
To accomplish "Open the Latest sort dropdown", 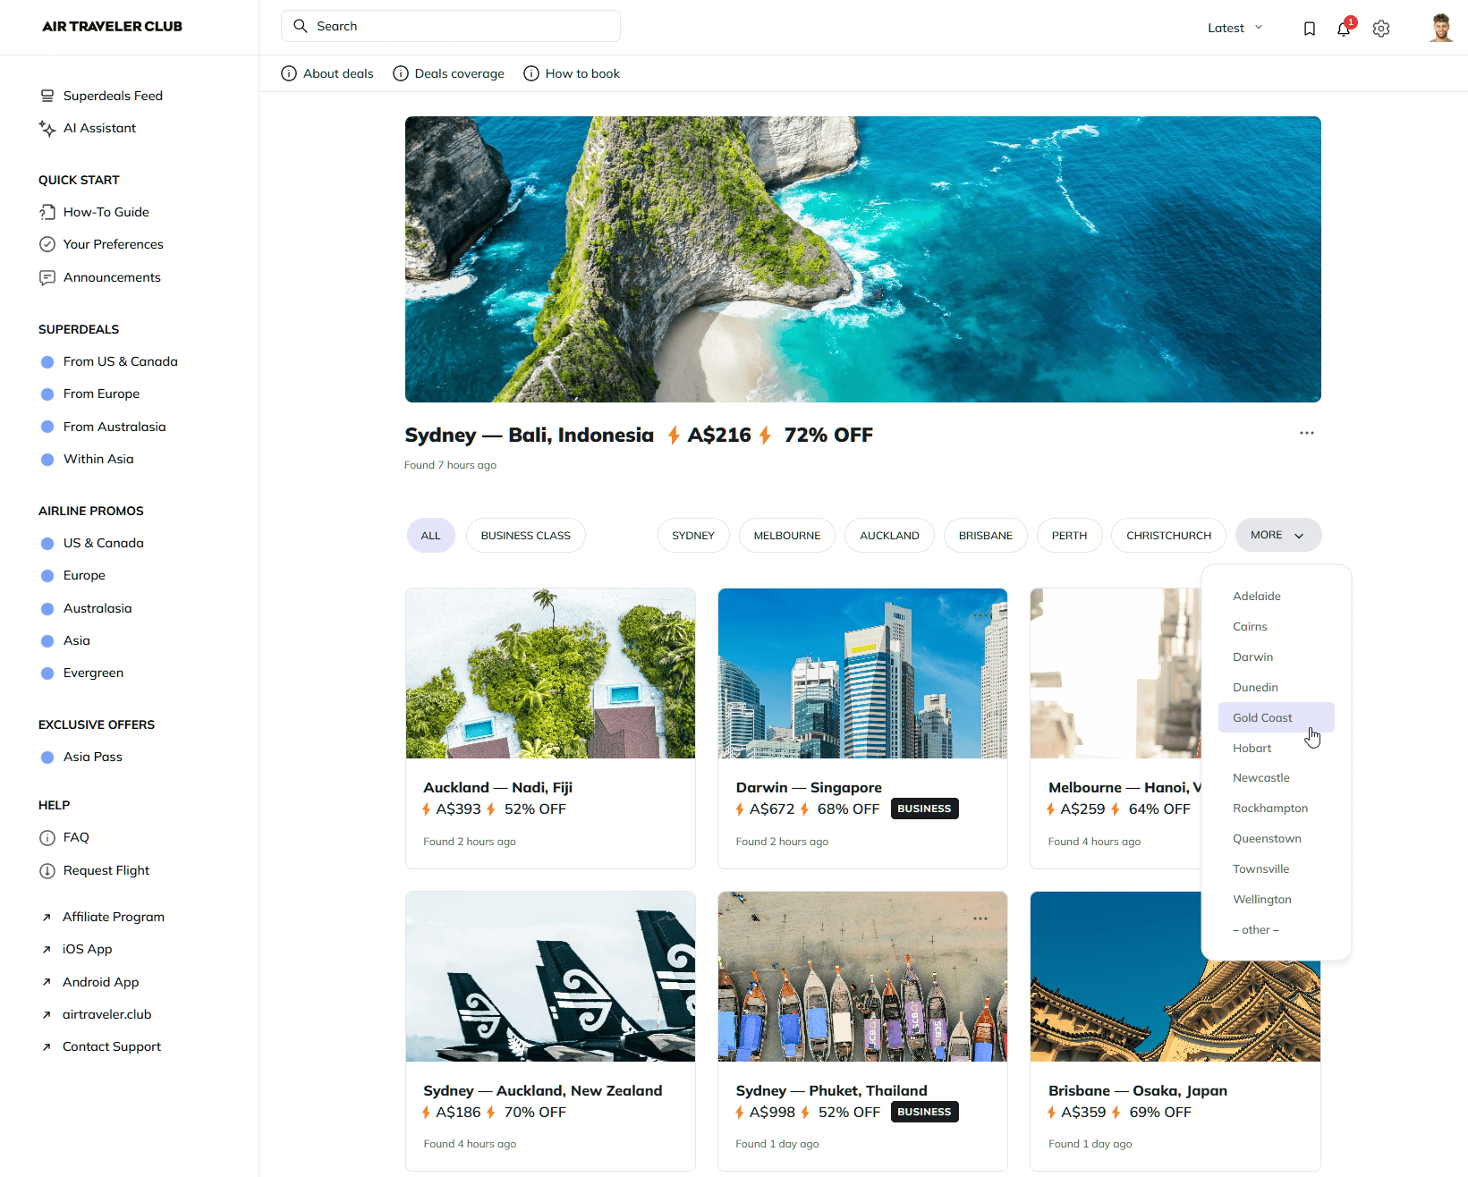I will pyautogui.click(x=1235, y=28).
